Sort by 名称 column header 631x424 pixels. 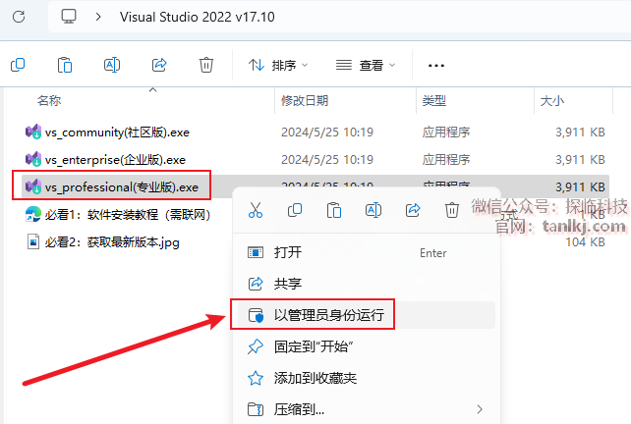[49, 100]
